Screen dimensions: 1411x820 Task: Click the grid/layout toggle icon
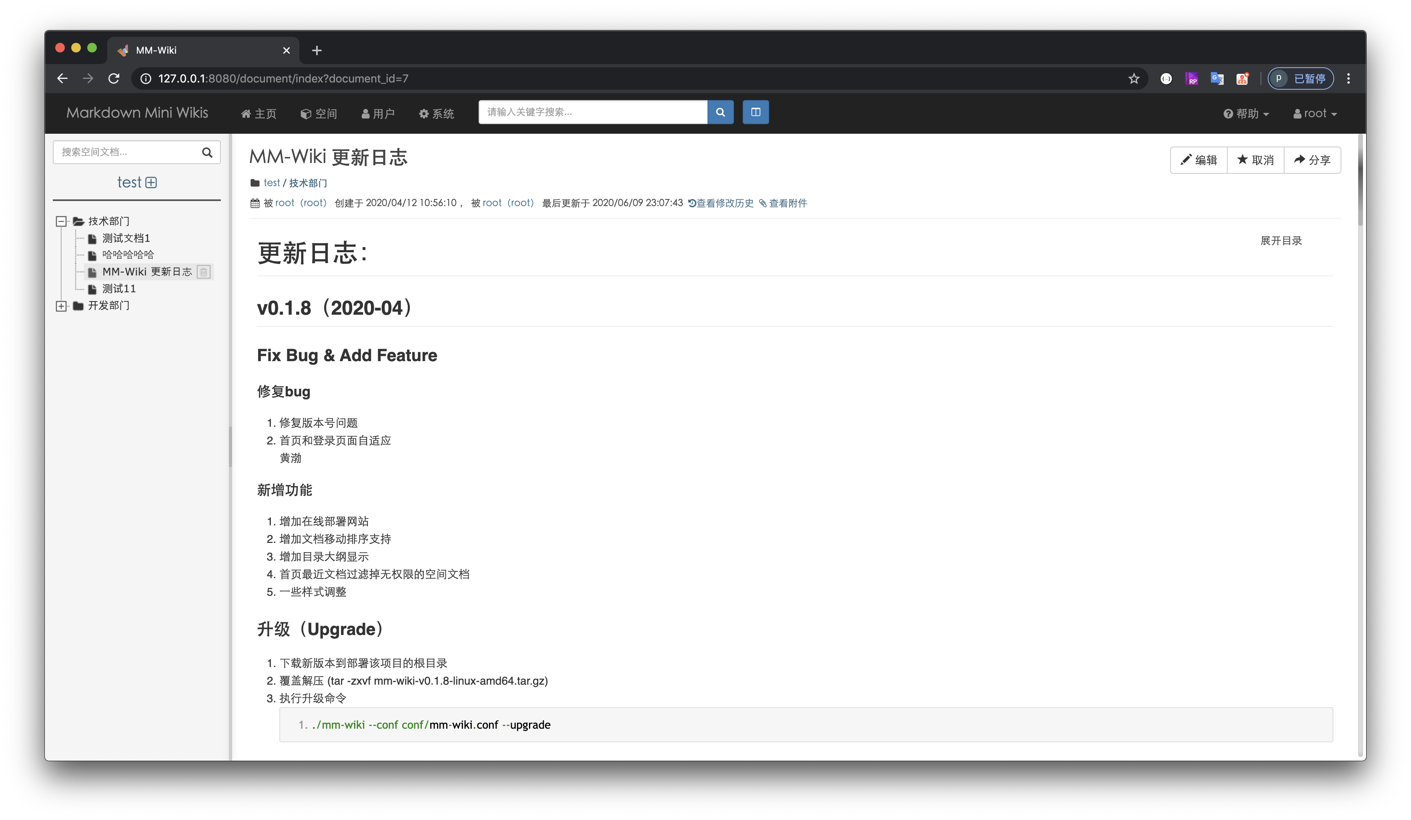pos(756,112)
